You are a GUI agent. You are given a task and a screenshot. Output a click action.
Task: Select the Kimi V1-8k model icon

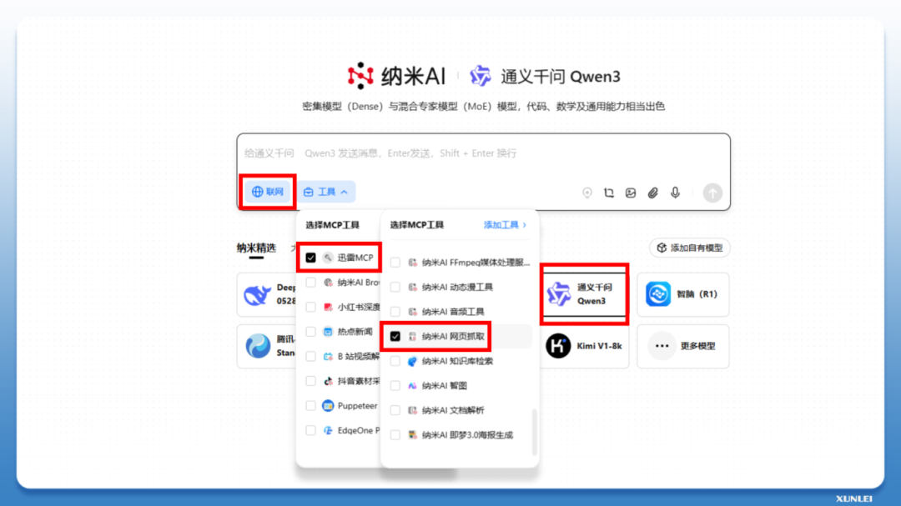click(x=558, y=346)
